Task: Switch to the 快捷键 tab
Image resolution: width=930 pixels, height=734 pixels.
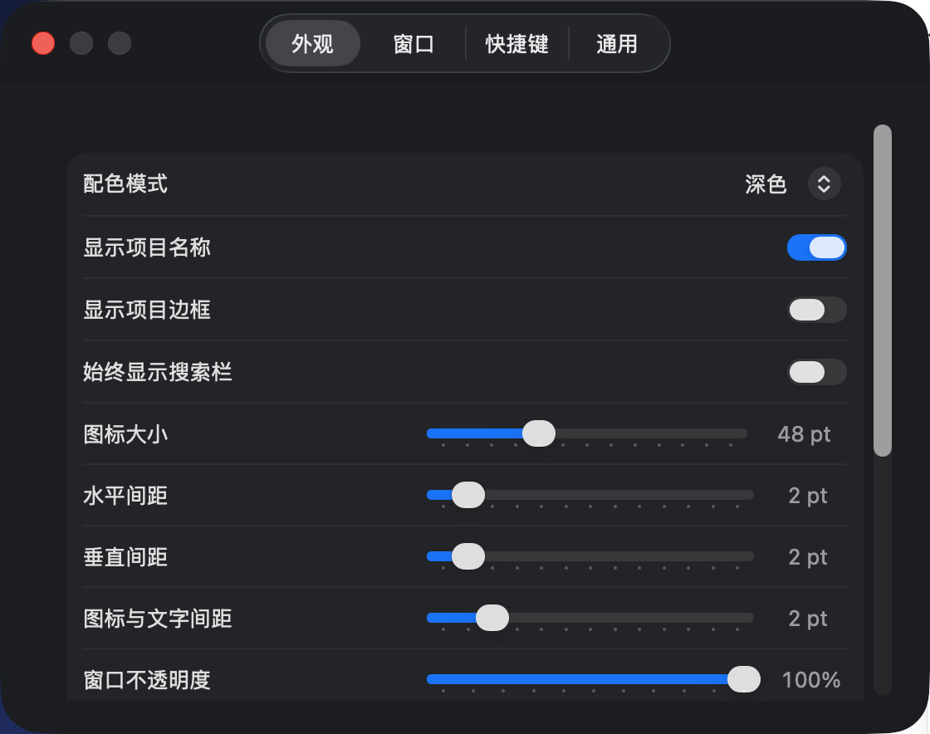Action: [x=516, y=44]
